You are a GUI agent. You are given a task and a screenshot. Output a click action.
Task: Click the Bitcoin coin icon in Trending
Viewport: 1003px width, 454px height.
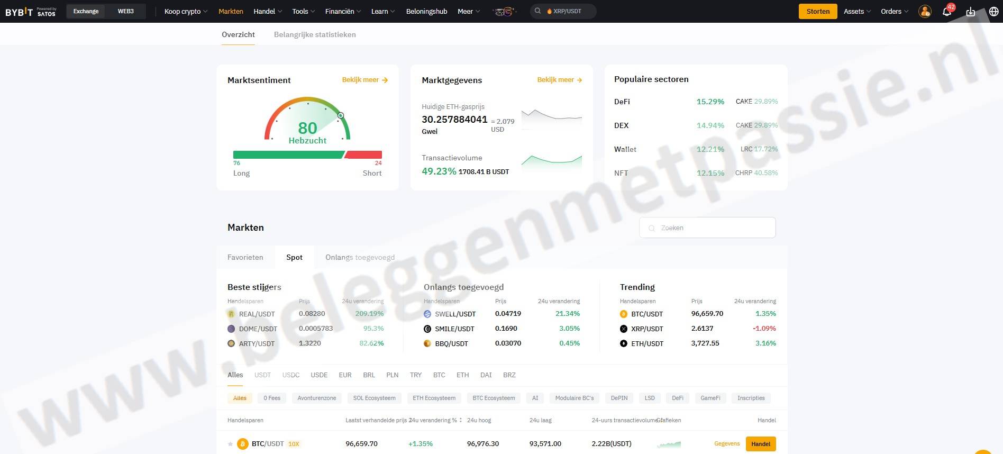click(x=623, y=314)
